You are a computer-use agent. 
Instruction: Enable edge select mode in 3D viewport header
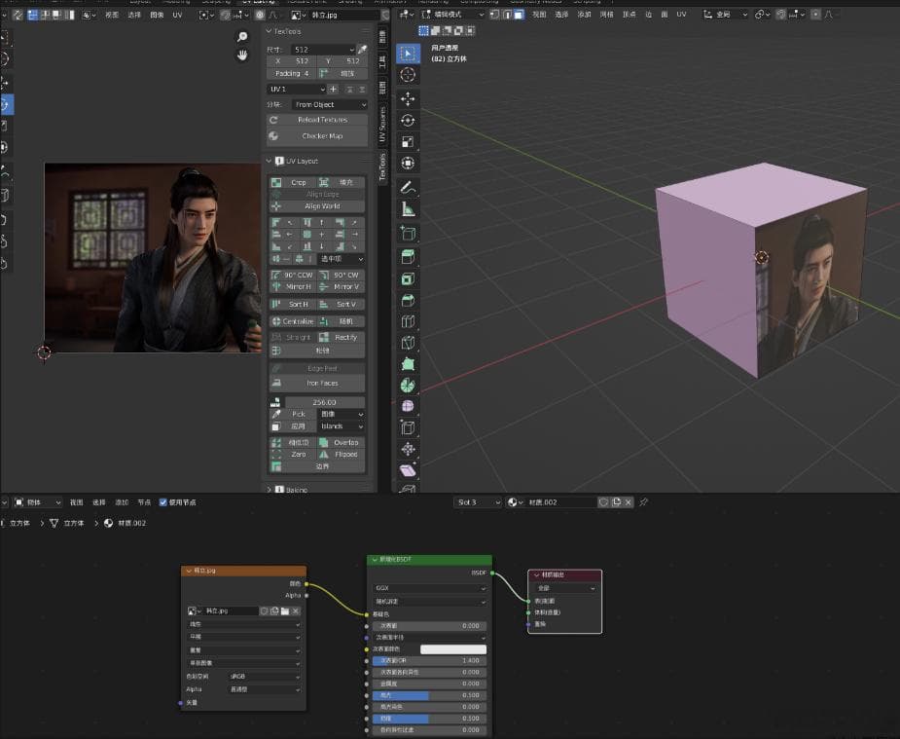coord(507,15)
